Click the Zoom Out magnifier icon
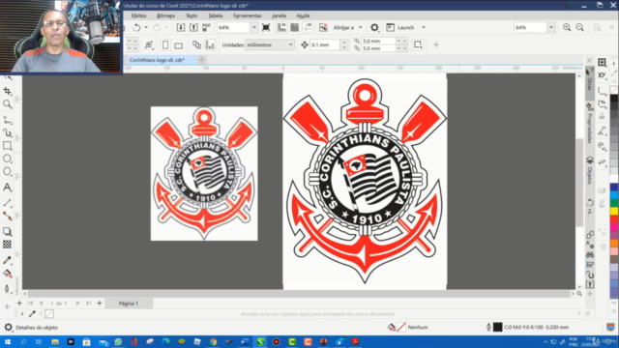This screenshot has width=619, height=348. (x=579, y=27)
